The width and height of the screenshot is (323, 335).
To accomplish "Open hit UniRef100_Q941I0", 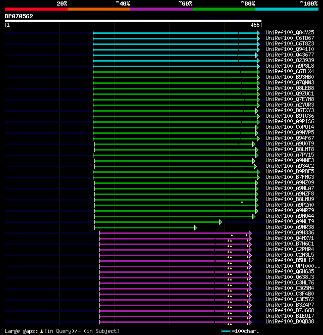I will 290,49.
